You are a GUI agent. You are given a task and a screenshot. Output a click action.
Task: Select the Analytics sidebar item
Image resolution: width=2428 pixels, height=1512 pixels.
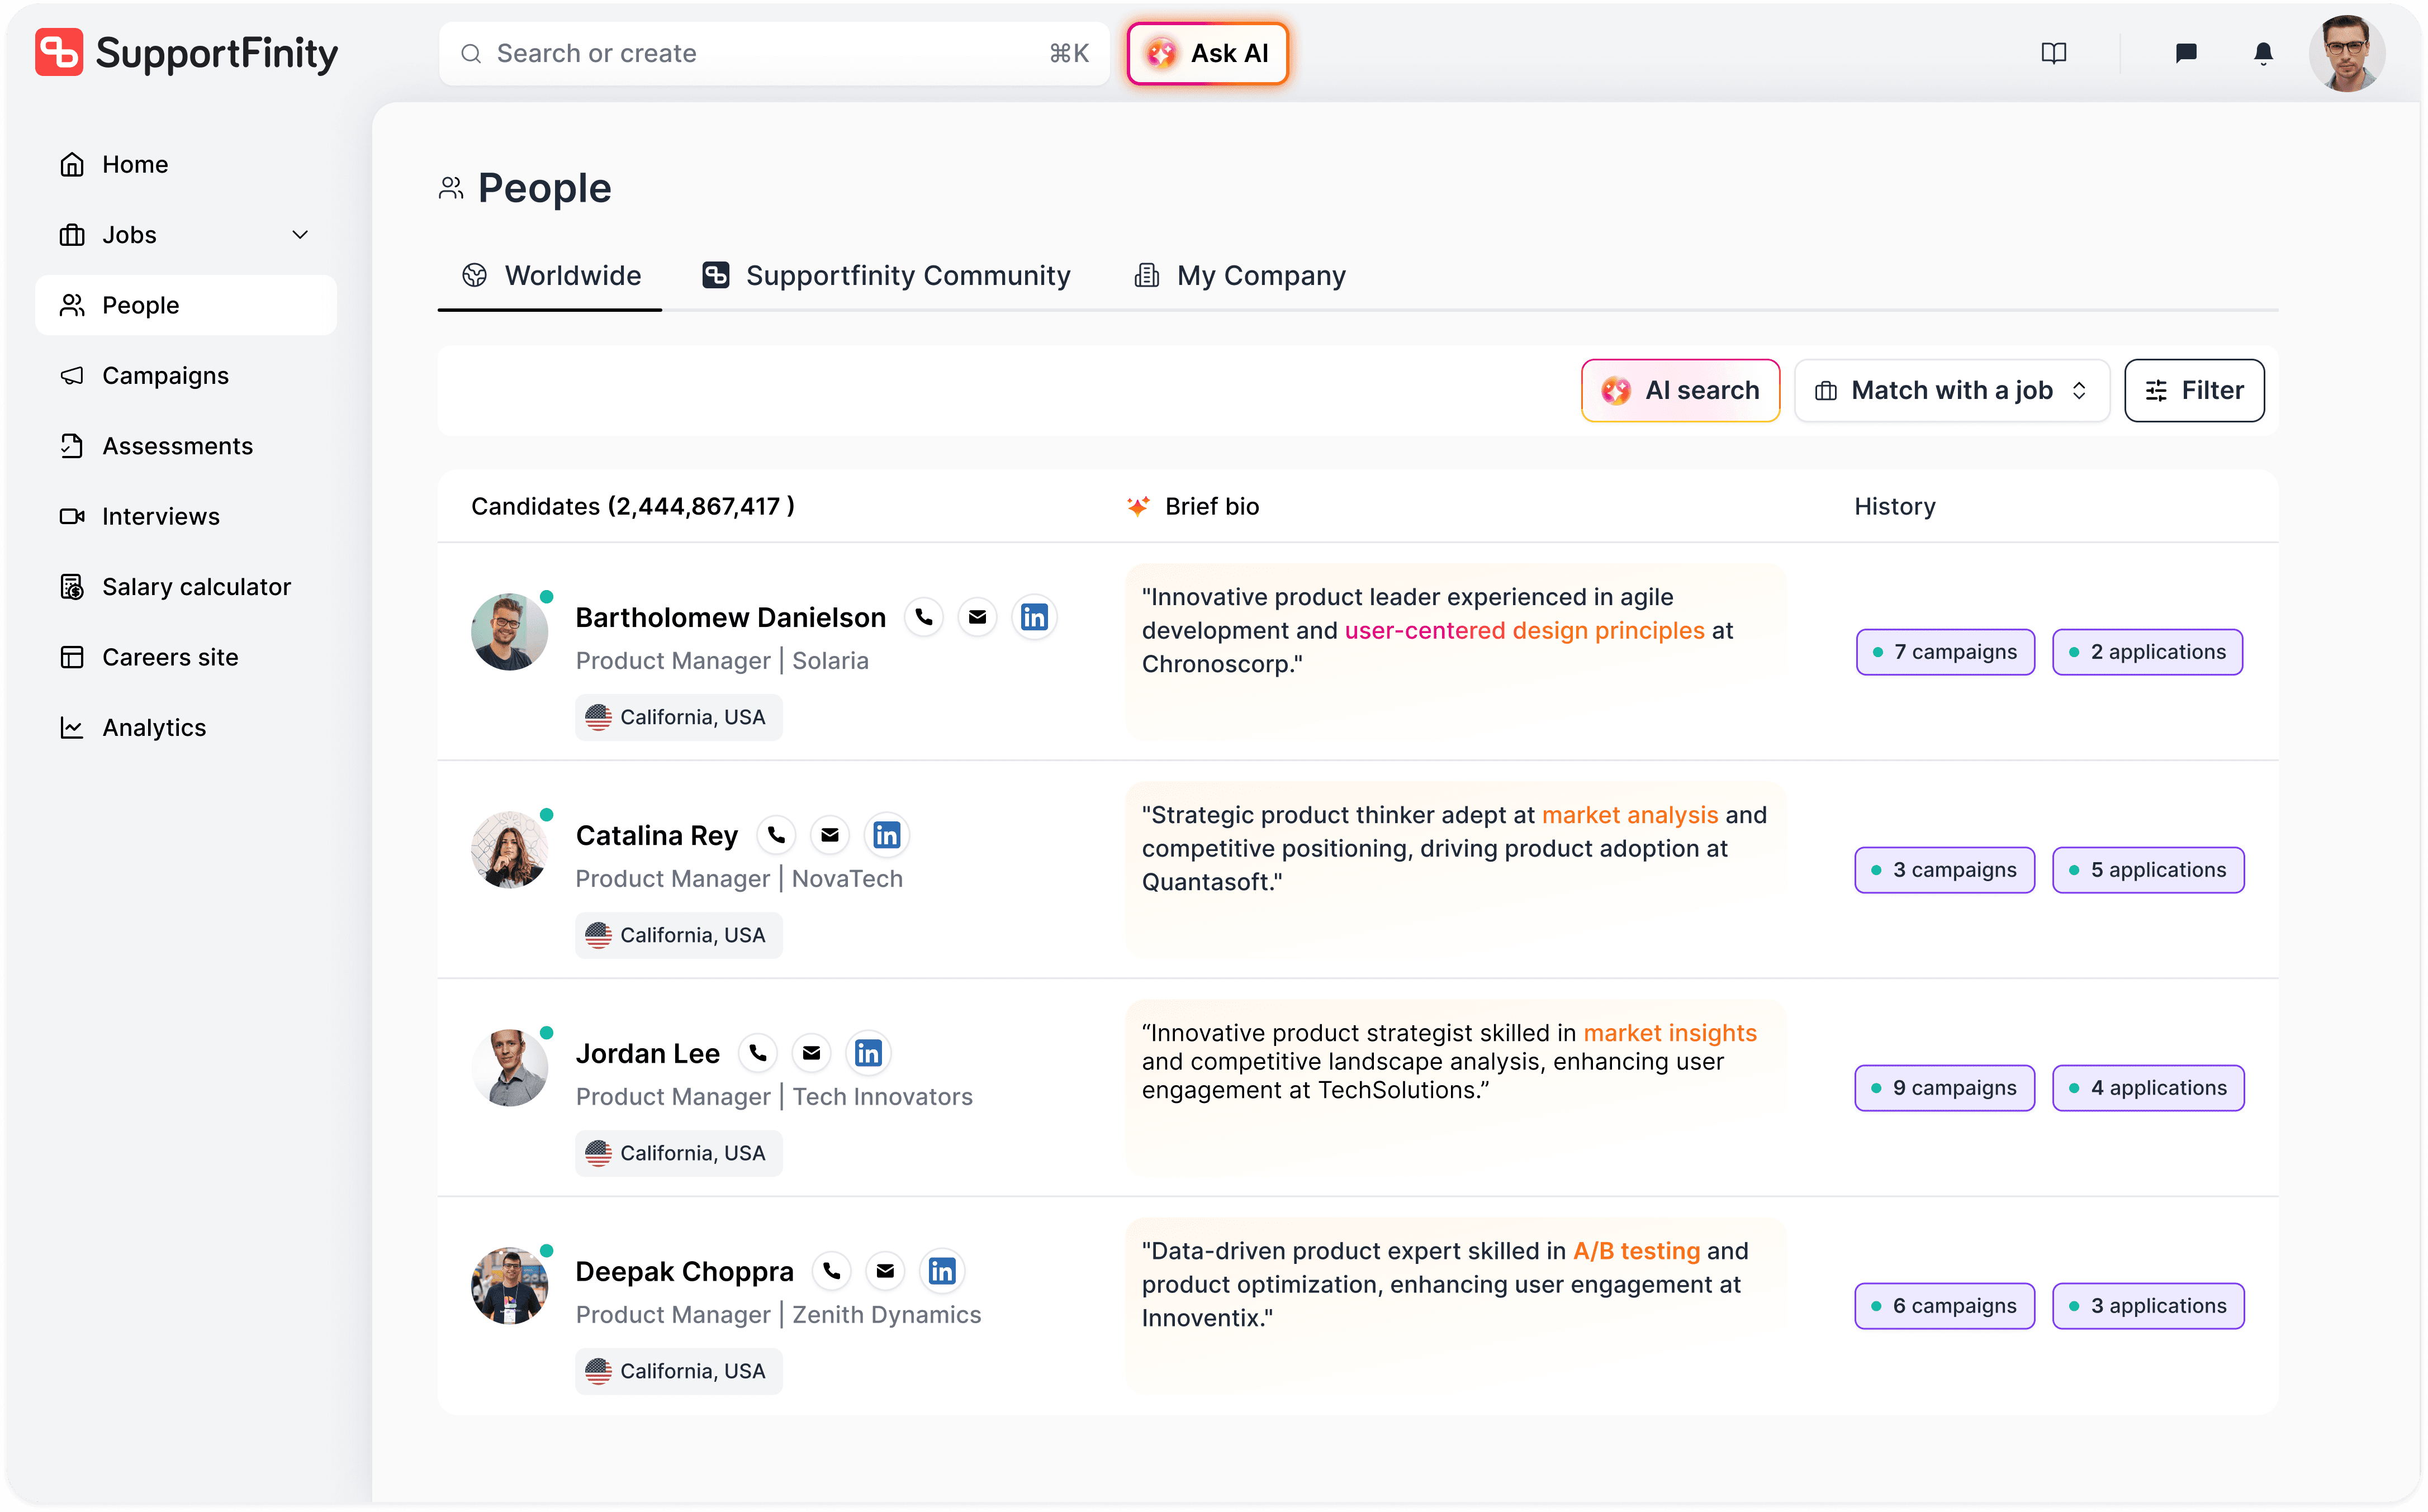154,727
